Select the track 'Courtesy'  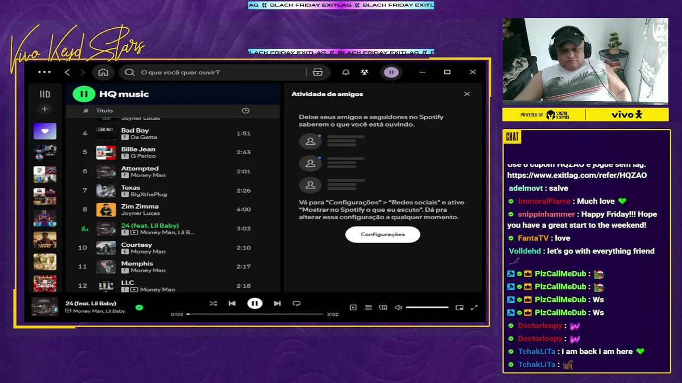pos(136,245)
